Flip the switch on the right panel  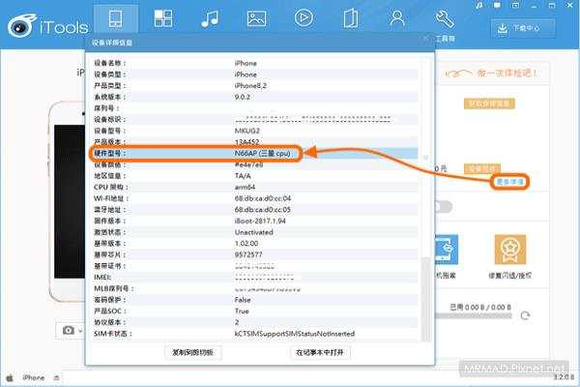click(444, 207)
